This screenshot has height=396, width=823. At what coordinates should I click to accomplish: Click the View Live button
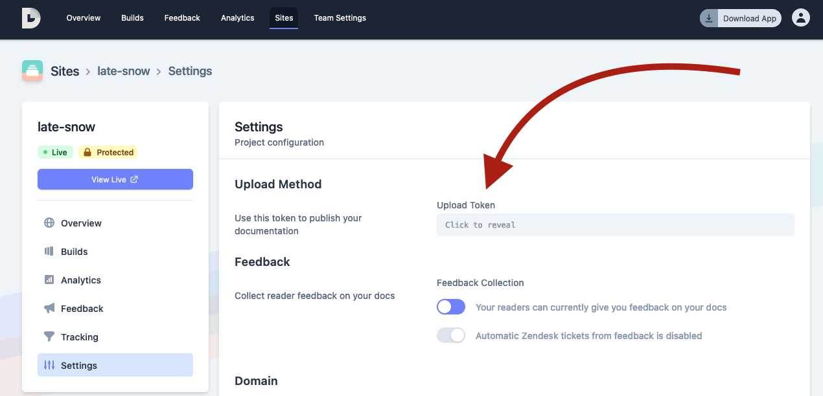click(115, 179)
